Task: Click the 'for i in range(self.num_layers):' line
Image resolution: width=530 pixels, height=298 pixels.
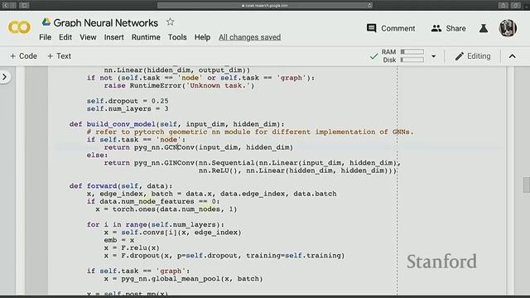Action: pos(155,224)
